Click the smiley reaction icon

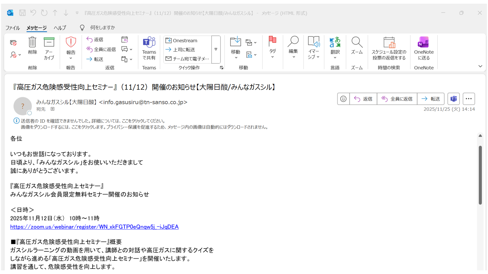click(x=343, y=99)
